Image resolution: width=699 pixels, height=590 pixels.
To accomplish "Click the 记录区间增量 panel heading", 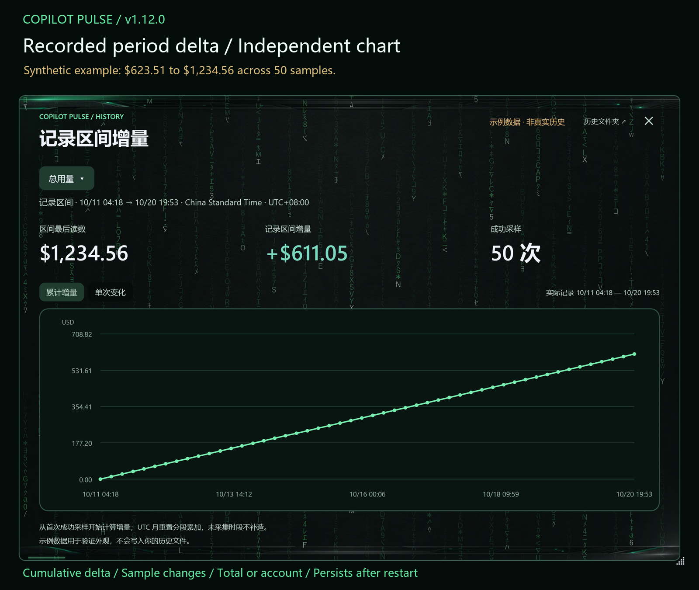I will (94, 139).
